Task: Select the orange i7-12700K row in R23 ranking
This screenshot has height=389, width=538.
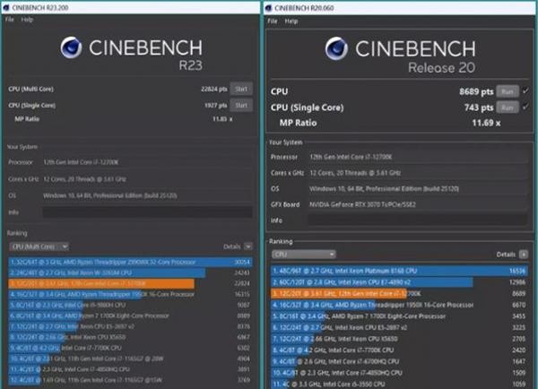Action: pyautogui.click(x=130, y=283)
